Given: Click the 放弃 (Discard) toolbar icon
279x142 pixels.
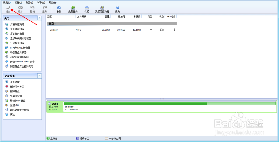Looking at the screenshot, I should pos(20,9).
